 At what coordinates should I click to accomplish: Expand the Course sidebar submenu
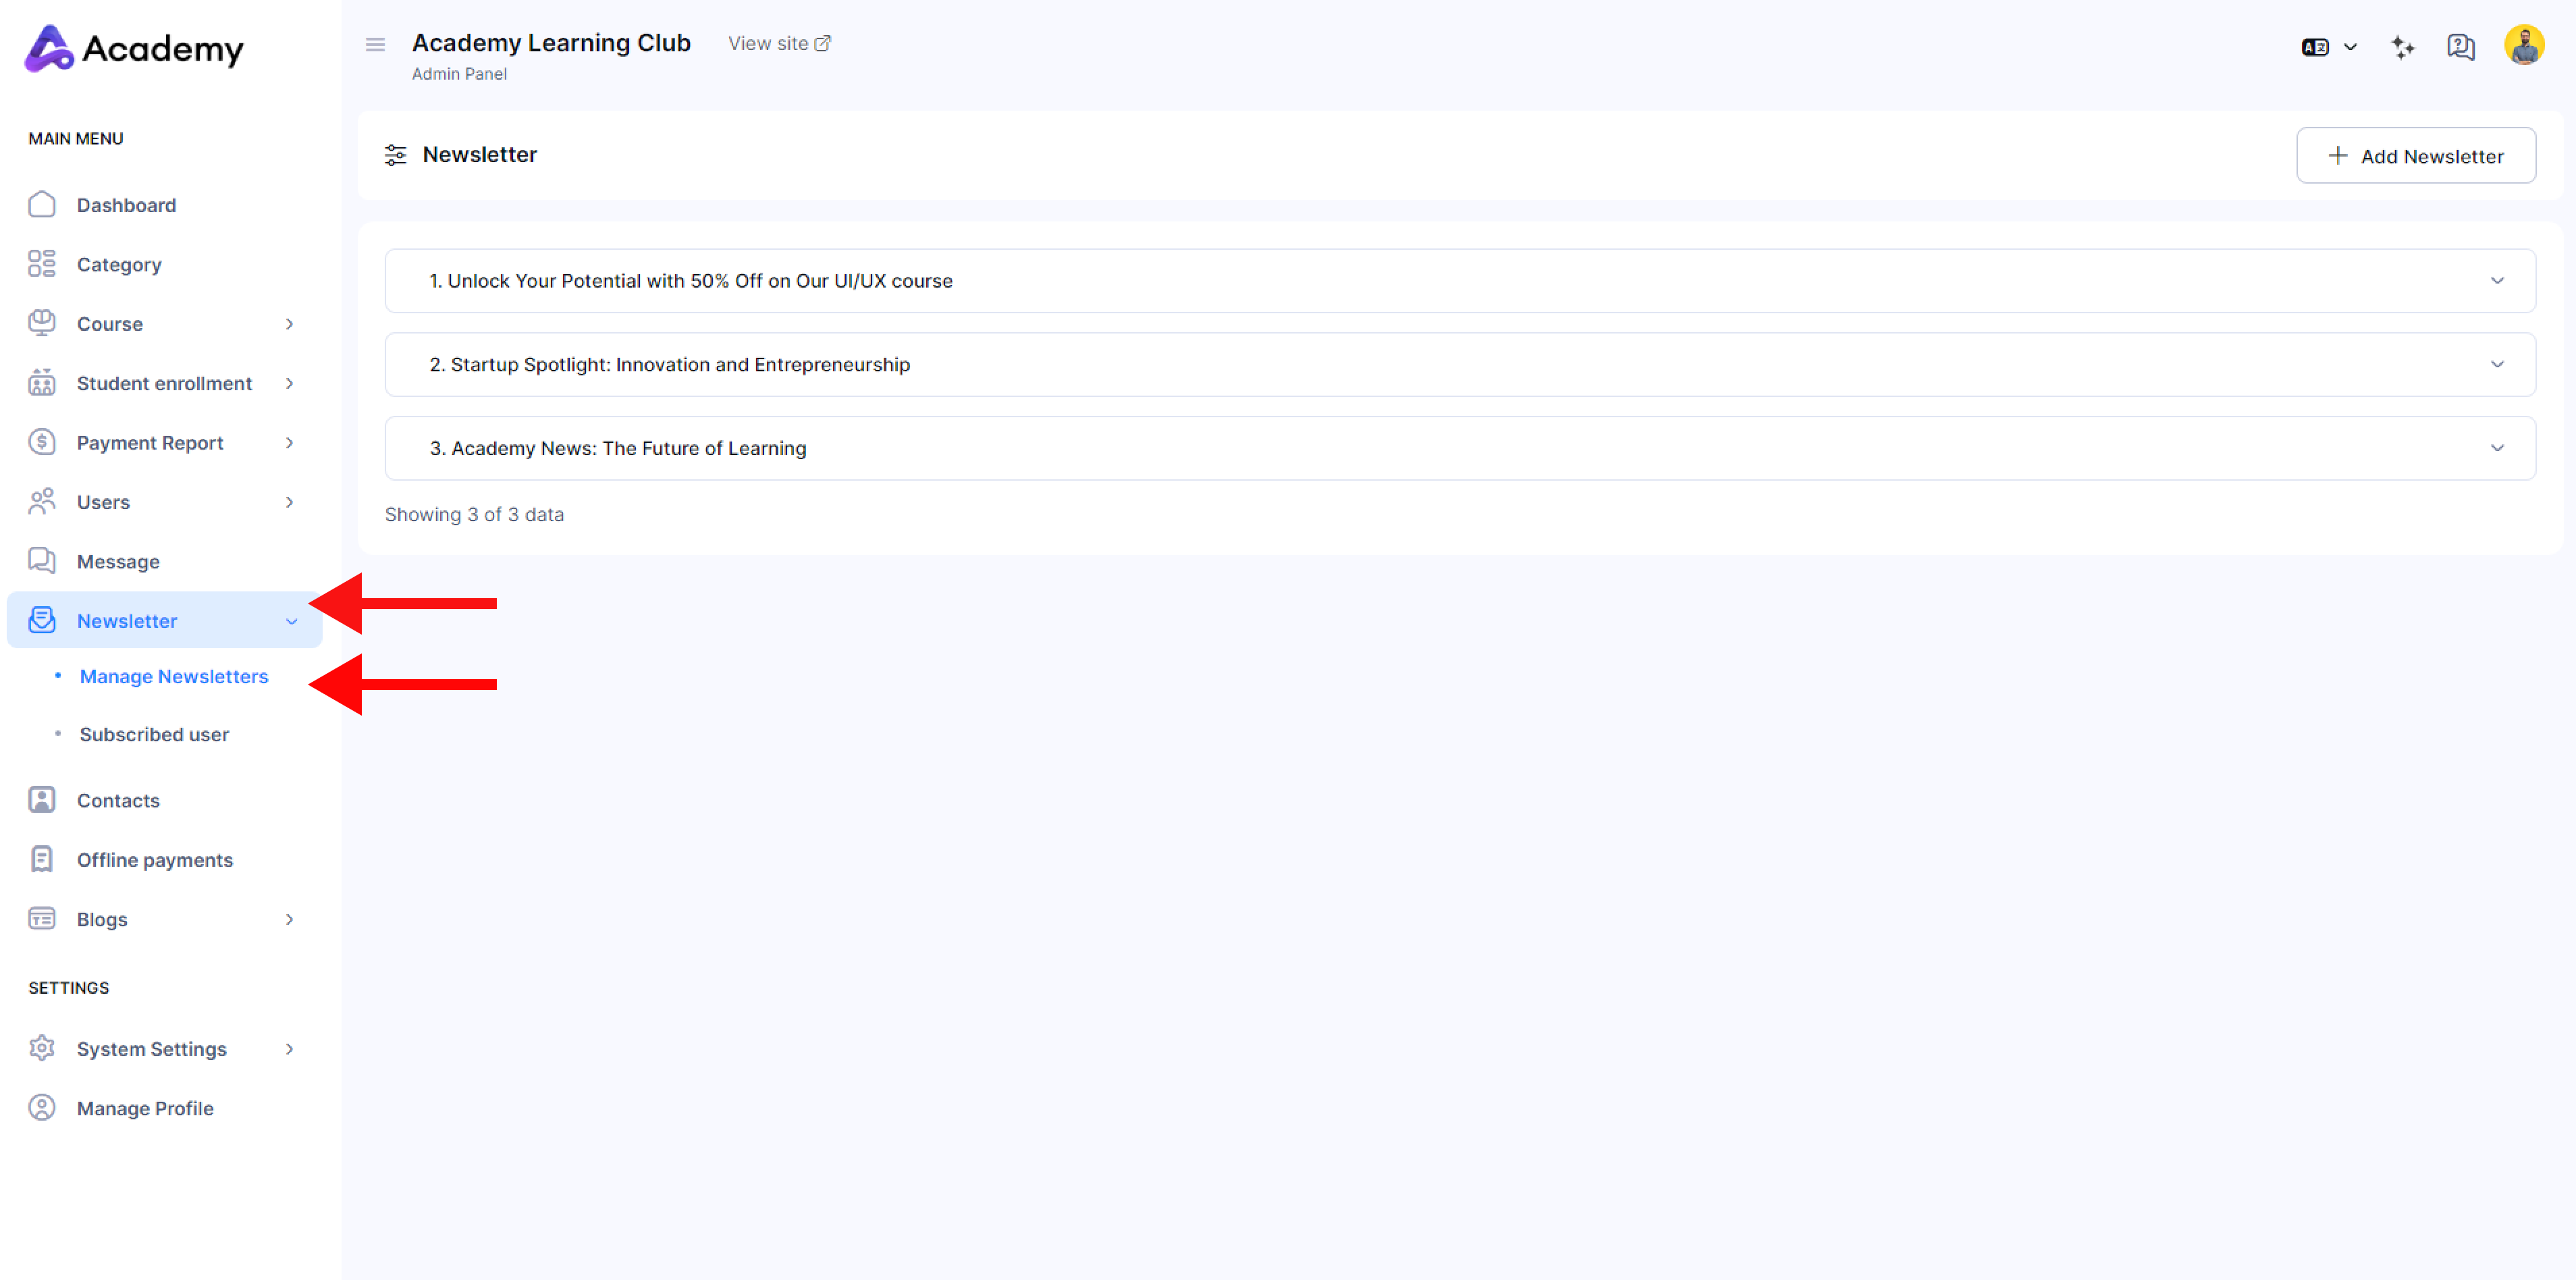pyautogui.click(x=289, y=324)
